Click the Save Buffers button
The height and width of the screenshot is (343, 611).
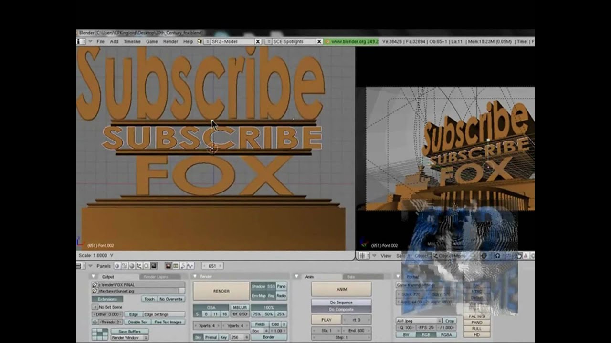tap(130, 332)
